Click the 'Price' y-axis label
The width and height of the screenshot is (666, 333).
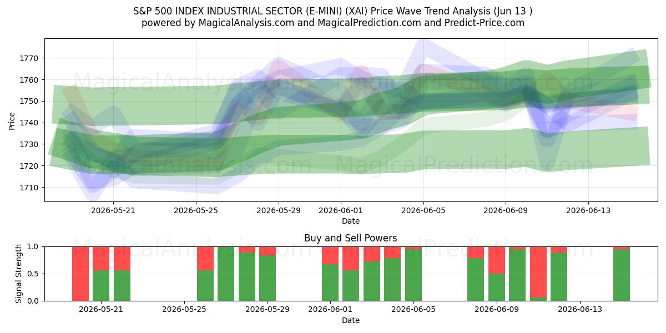click(x=12, y=120)
